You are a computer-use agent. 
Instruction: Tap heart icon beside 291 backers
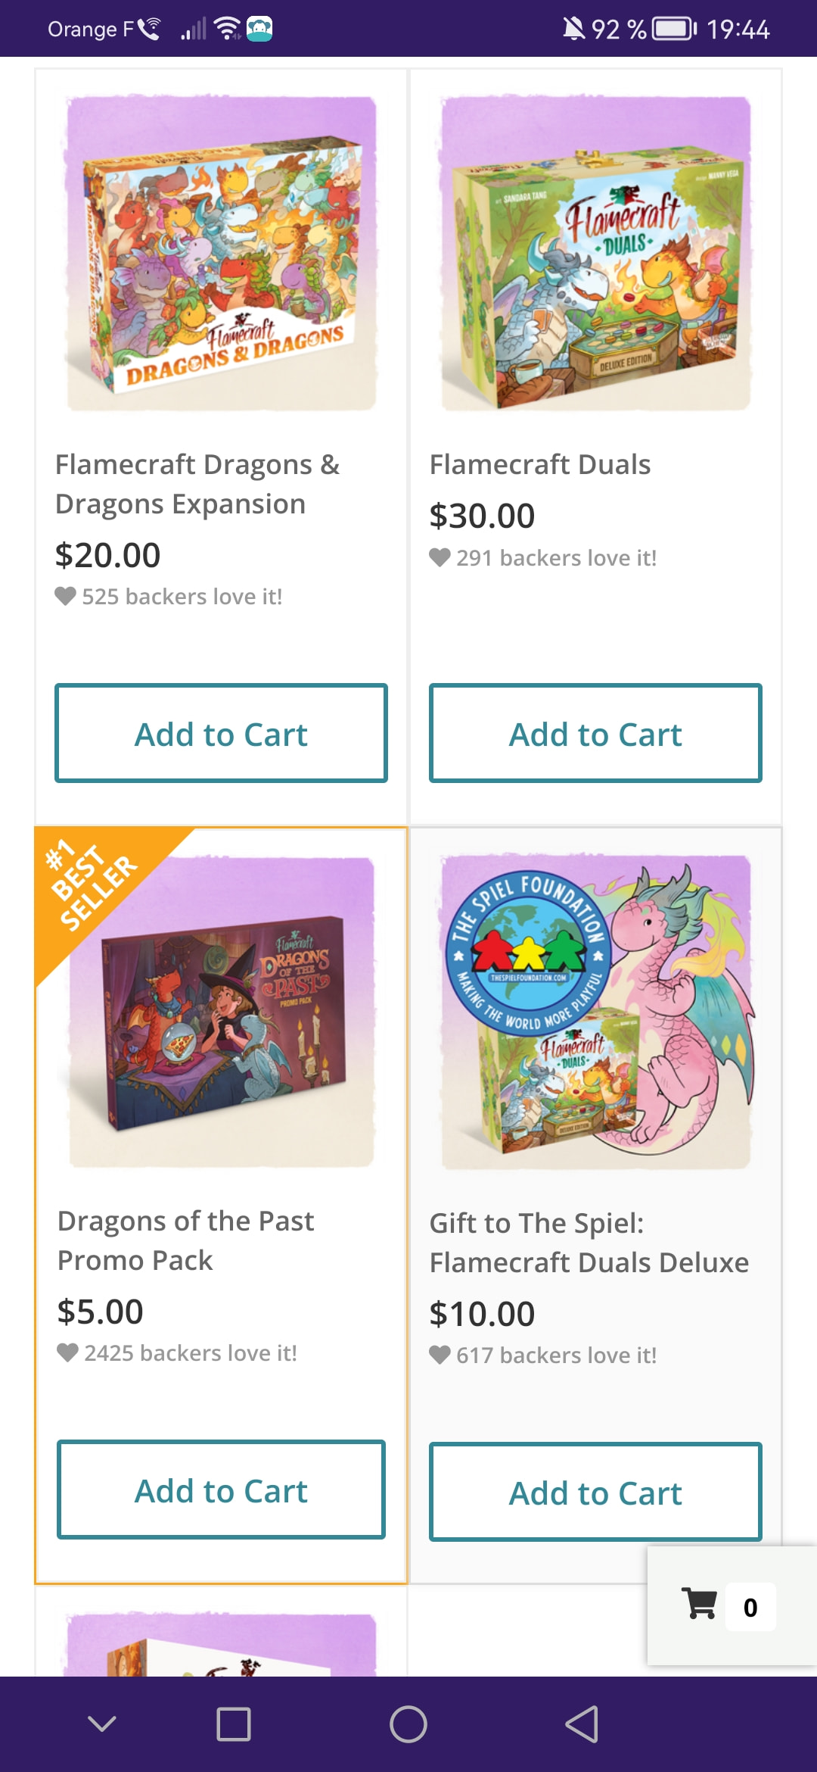440,558
